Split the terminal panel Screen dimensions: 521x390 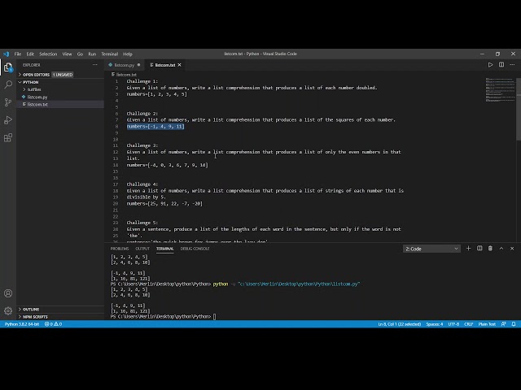(479, 249)
